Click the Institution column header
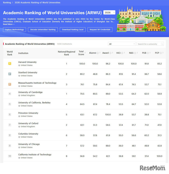 [x=23, y=53]
